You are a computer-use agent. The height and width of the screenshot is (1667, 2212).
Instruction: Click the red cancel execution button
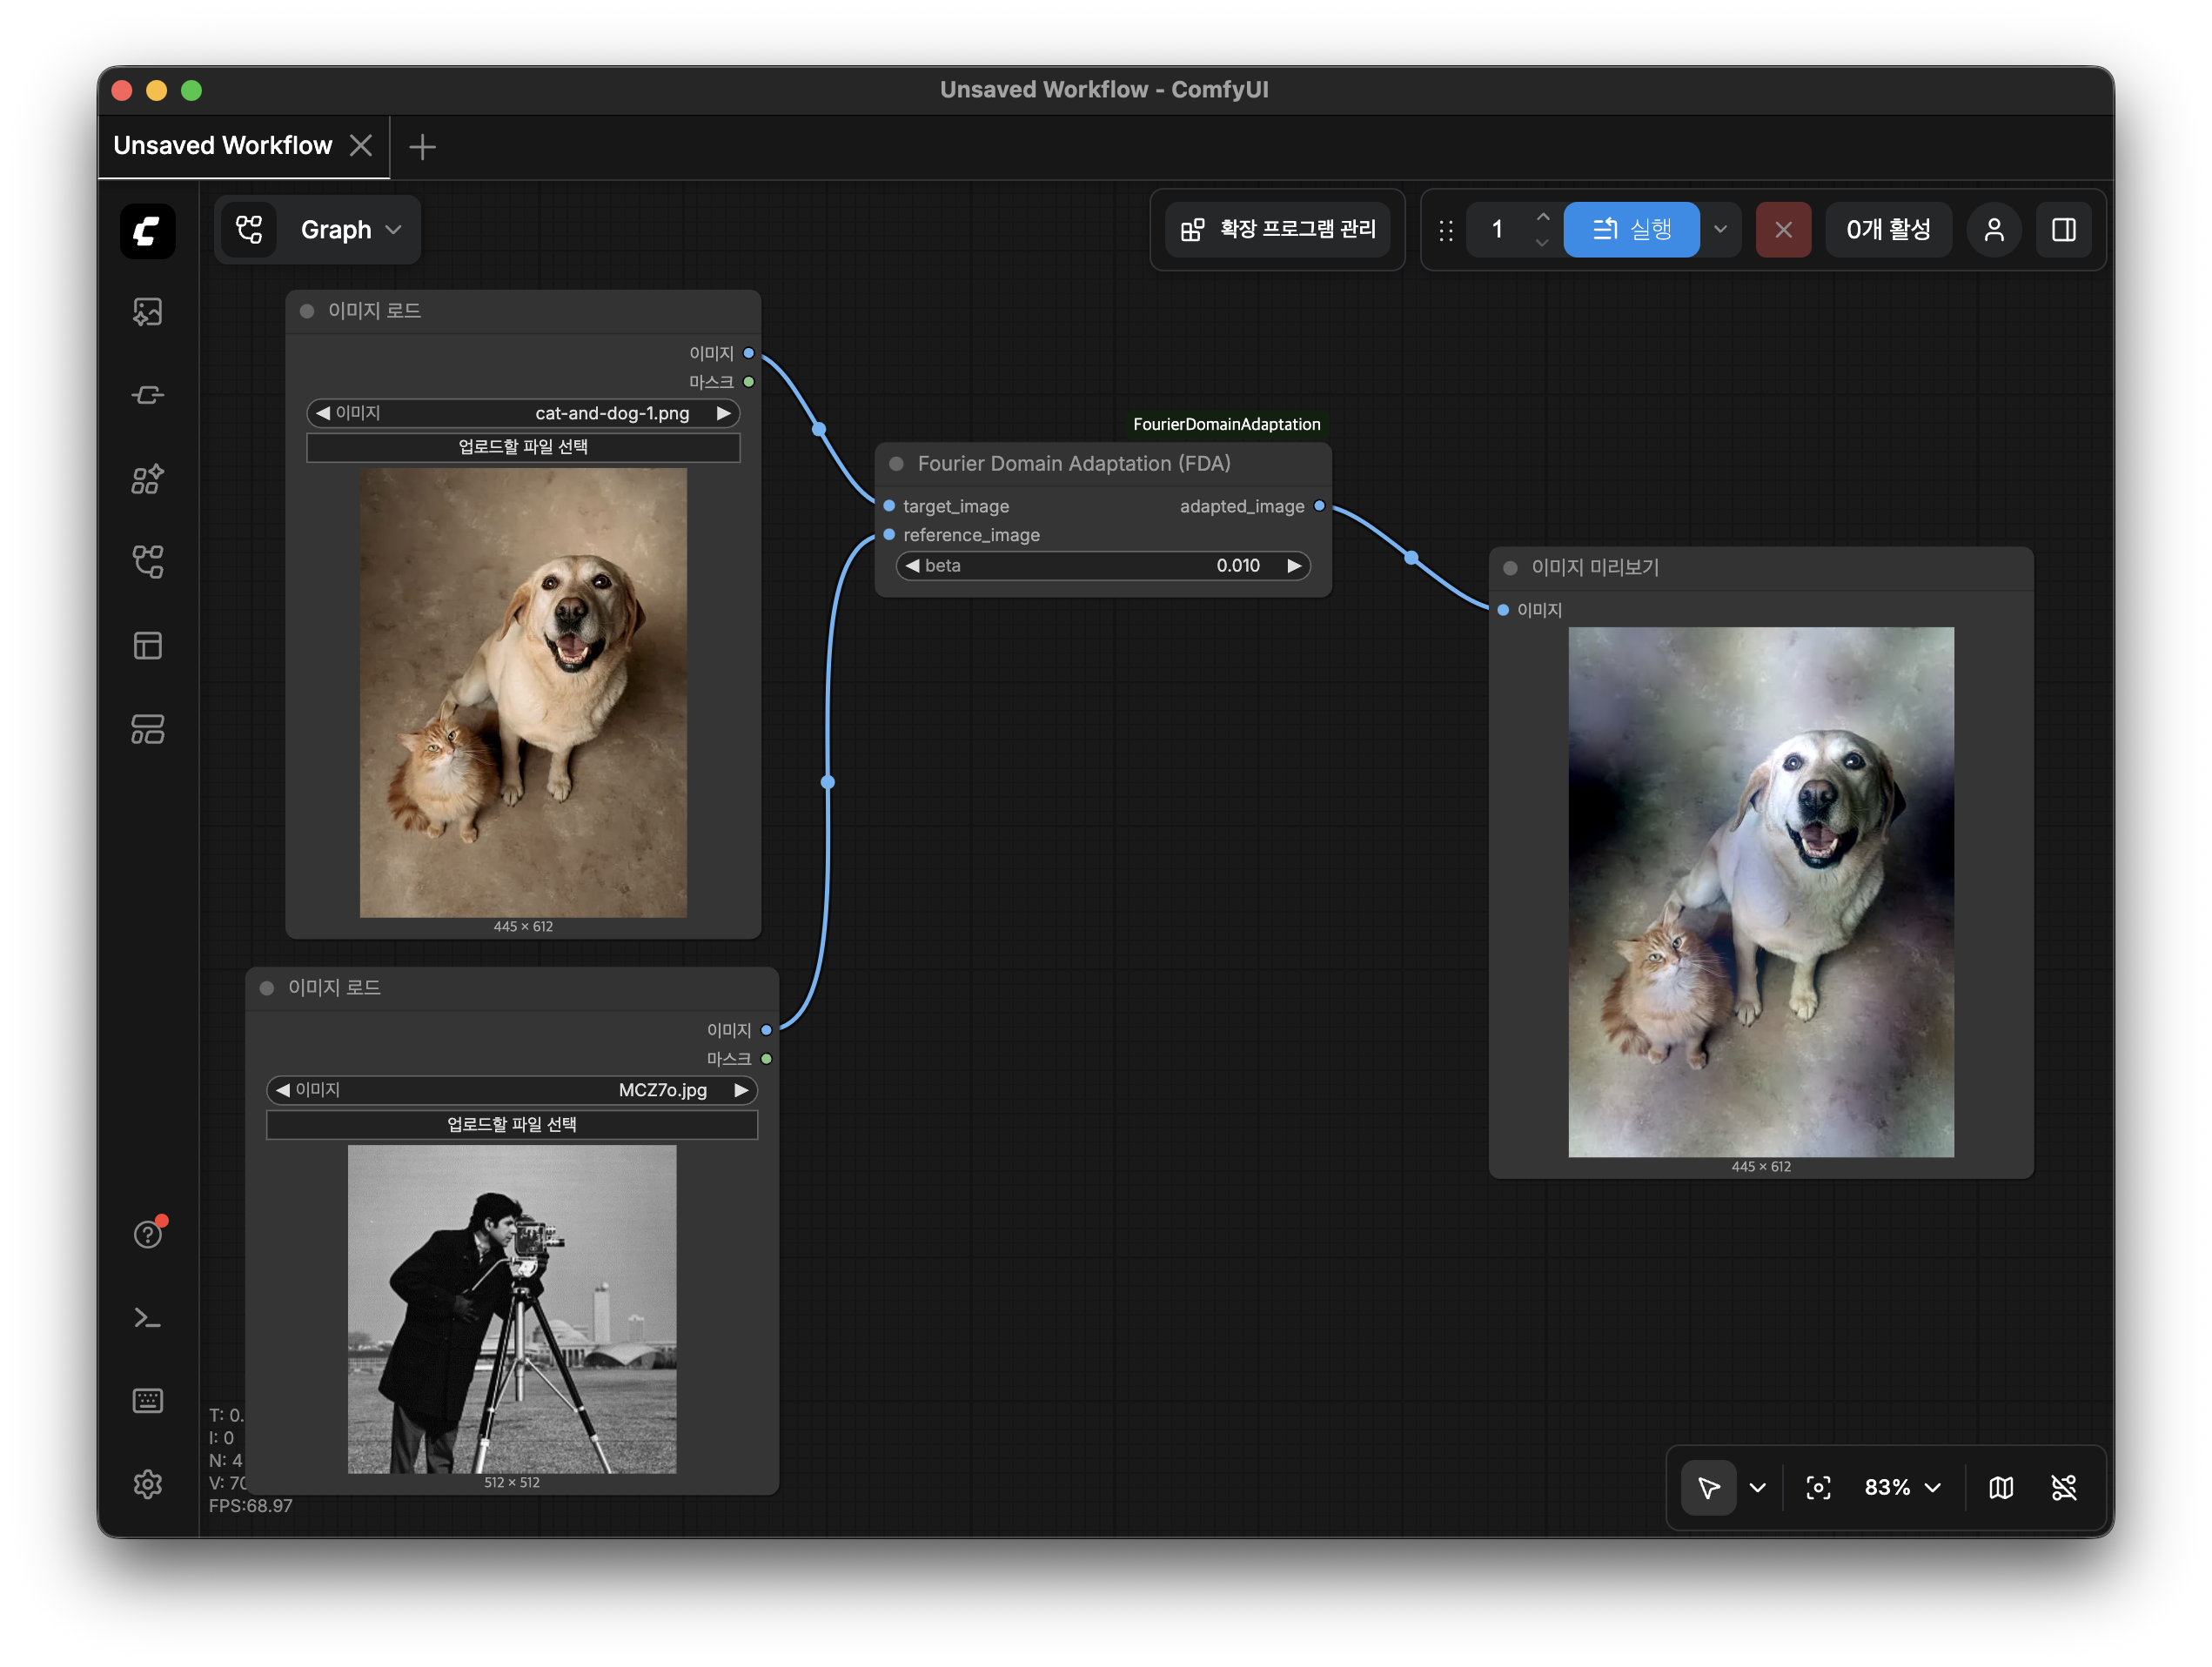tap(1783, 230)
